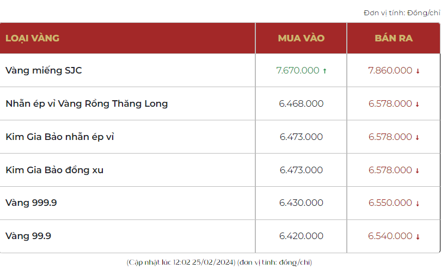
Task: Click red down arrow beside 6.540.000
Action: (418, 236)
